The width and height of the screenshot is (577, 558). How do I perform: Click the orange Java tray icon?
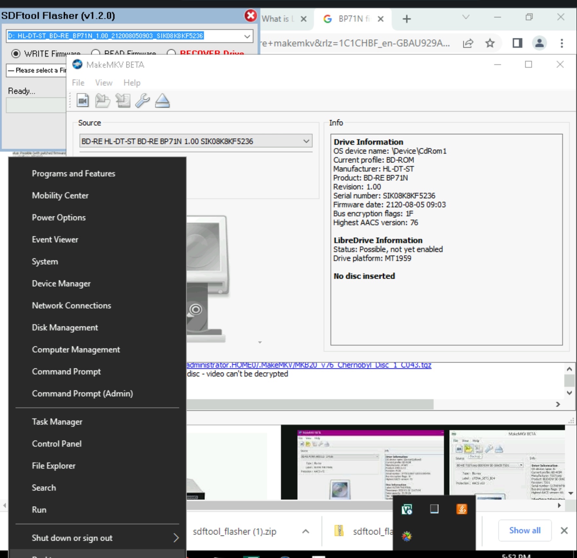[462, 509]
